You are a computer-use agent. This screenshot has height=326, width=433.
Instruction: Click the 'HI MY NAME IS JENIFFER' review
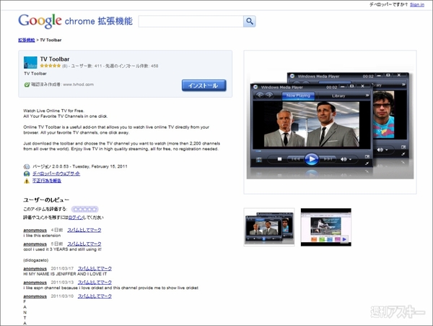click(x=65, y=274)
